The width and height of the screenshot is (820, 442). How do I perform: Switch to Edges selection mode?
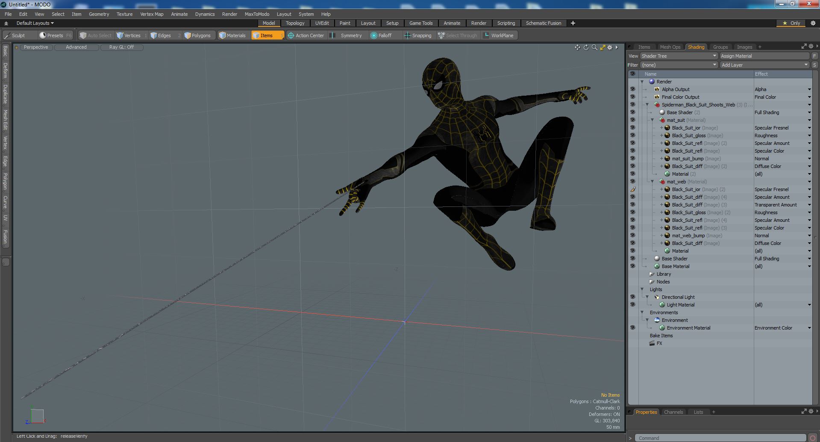[165, 35]
